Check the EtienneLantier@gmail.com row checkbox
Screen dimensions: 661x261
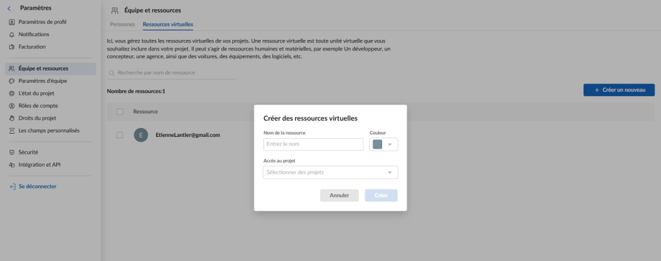[x=119, y=136]
